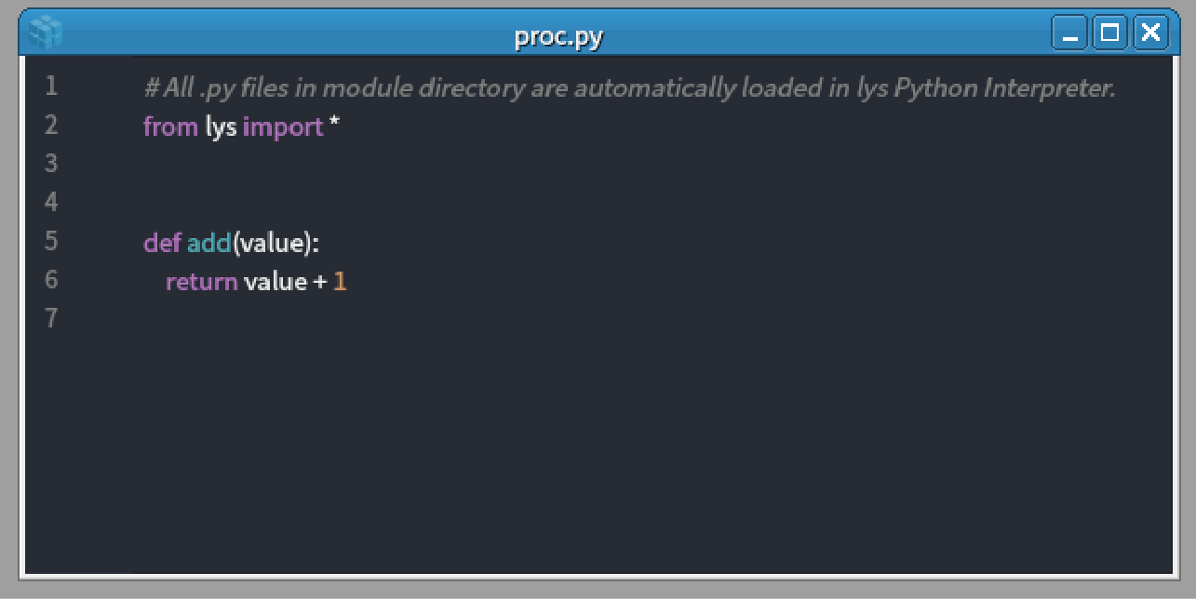The width and height of the screenshot is (1196, 599).
Task: Click the 'def' keyword on line 5
Action: (162, 244)
